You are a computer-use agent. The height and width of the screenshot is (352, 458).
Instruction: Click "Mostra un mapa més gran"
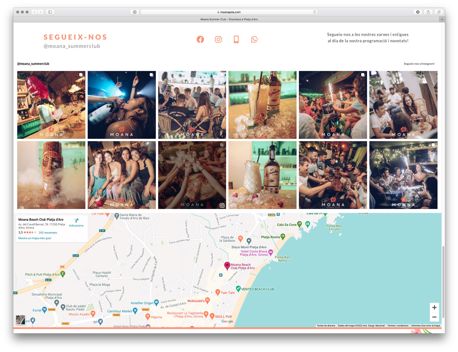[x=35, y=238]
